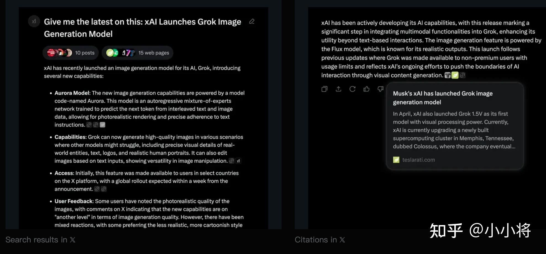
Task: Open the xAI citation icon after "image manipulation."
Action: click(x=238, y=161)
